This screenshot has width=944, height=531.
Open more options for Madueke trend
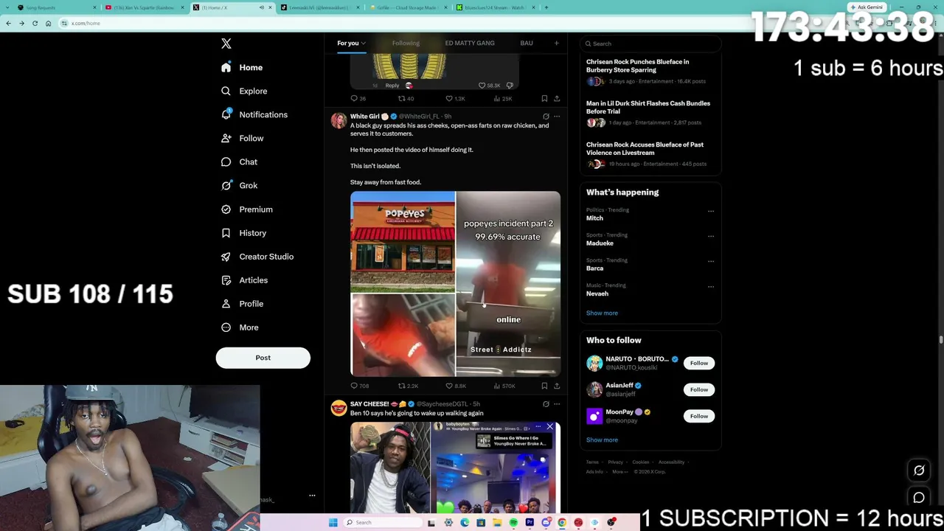711,236
